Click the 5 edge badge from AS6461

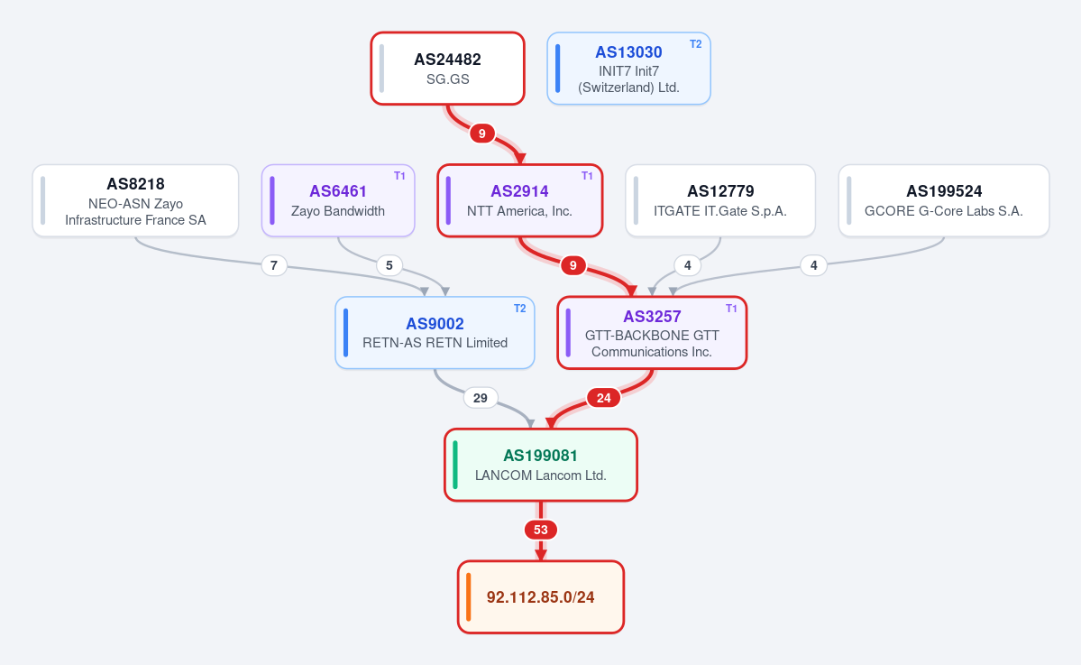pos(389,265)
